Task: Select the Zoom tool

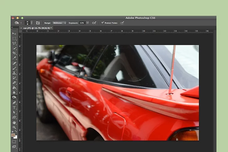Action: coord(14,127)
